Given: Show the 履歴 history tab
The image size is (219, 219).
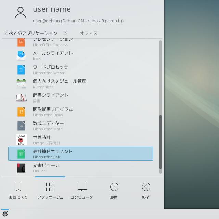Looking at the screenshot, I should click(x=114, y=191).
